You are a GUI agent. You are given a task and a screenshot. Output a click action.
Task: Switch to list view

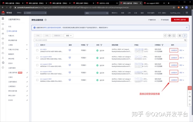(x=185, y=35)
